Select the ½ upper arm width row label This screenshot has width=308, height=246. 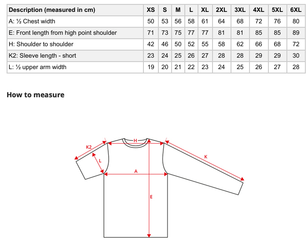pyautogui.click(x=37, y=67)
